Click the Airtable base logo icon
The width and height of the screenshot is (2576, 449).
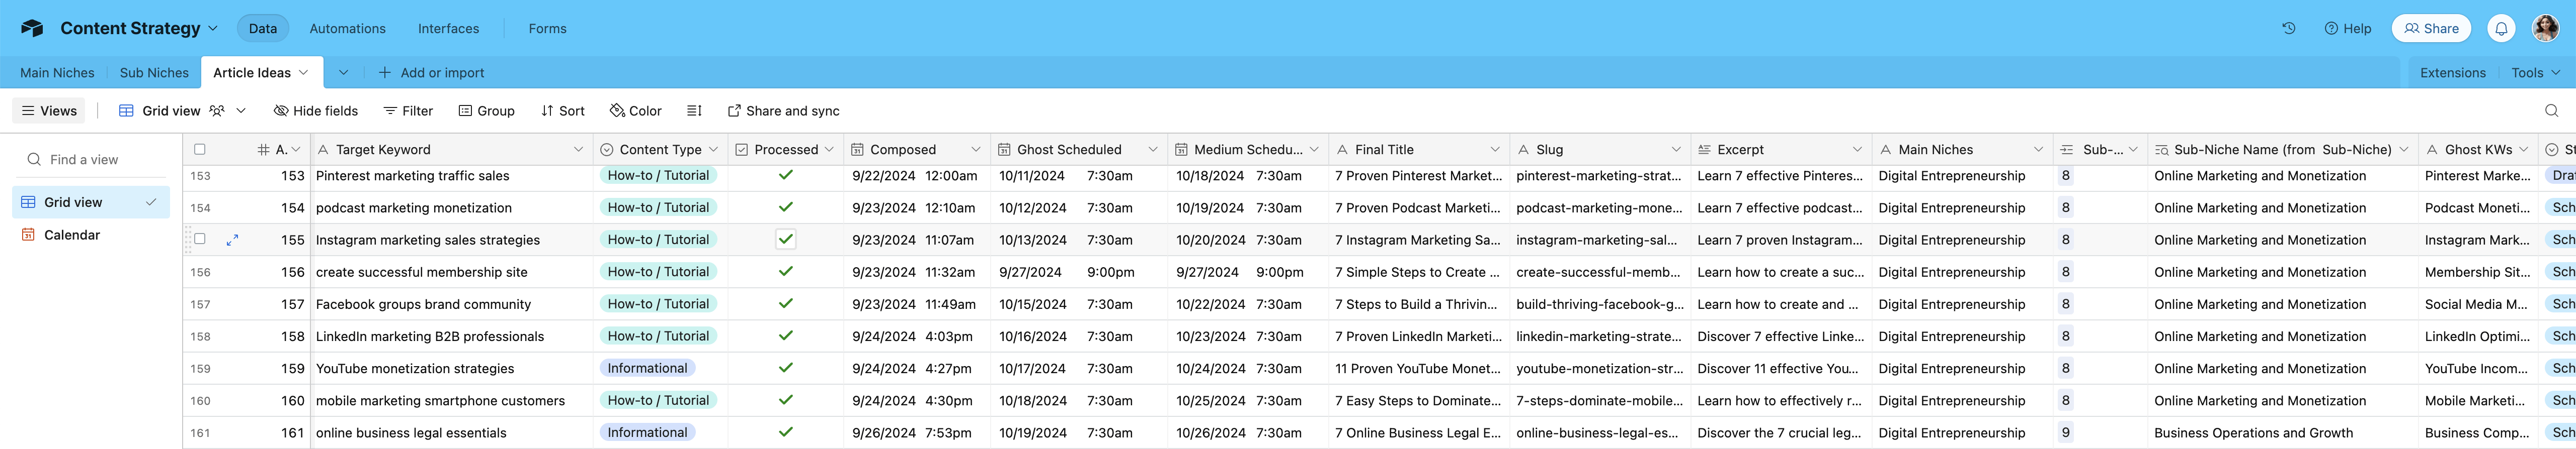(x=32, y=28)
